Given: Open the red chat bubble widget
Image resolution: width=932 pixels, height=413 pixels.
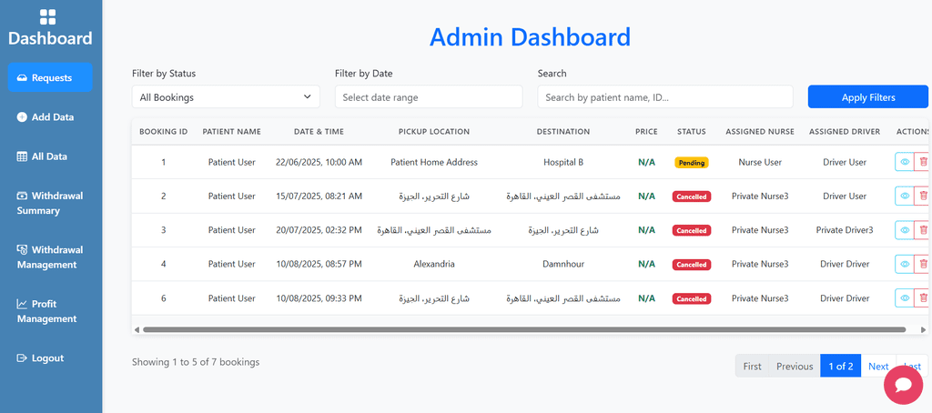Looking at the screenshot, I should pos(904,385).
